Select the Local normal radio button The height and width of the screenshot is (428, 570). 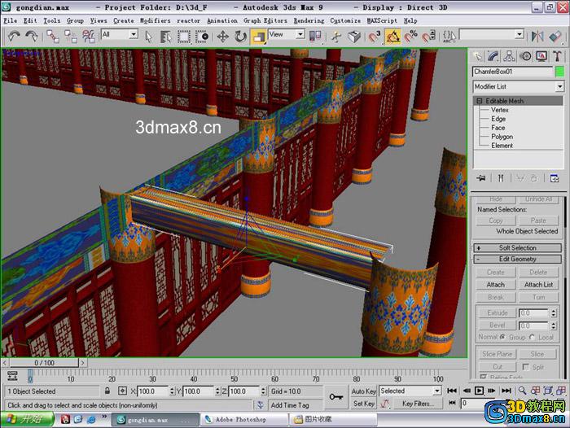(x=532, y=337)
